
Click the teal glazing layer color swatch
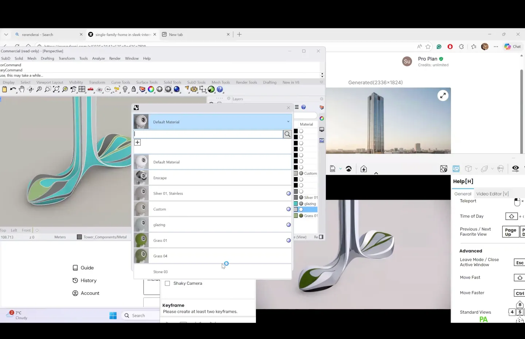pos(296,204)
